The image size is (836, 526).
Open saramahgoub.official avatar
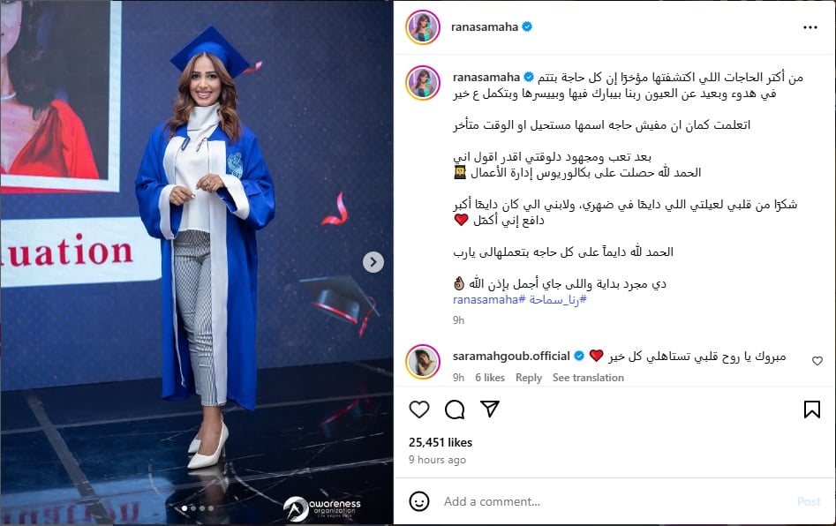pos(423,361)
